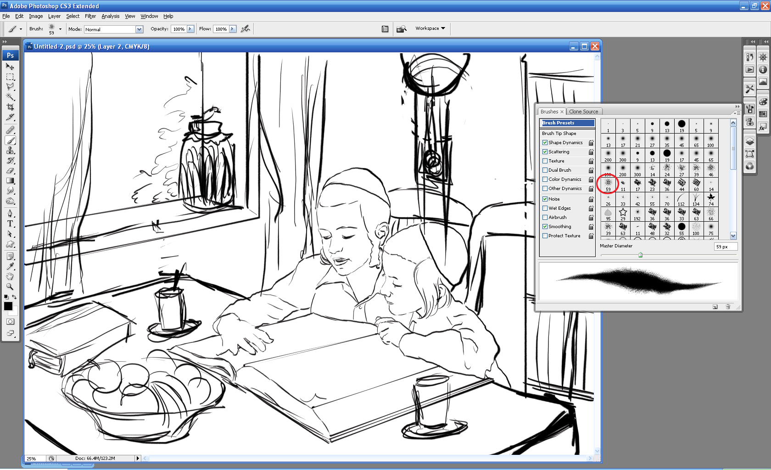This screenshot has width=771, height=470.
Task: Open the Mode blending dropdown
Action: click(139, 29)
